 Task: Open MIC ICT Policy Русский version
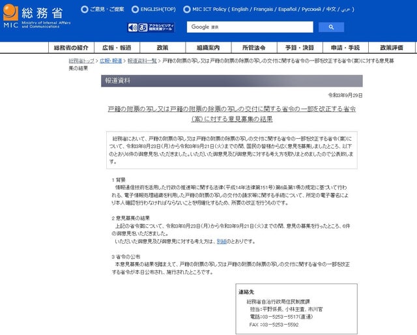pos(311,9)
